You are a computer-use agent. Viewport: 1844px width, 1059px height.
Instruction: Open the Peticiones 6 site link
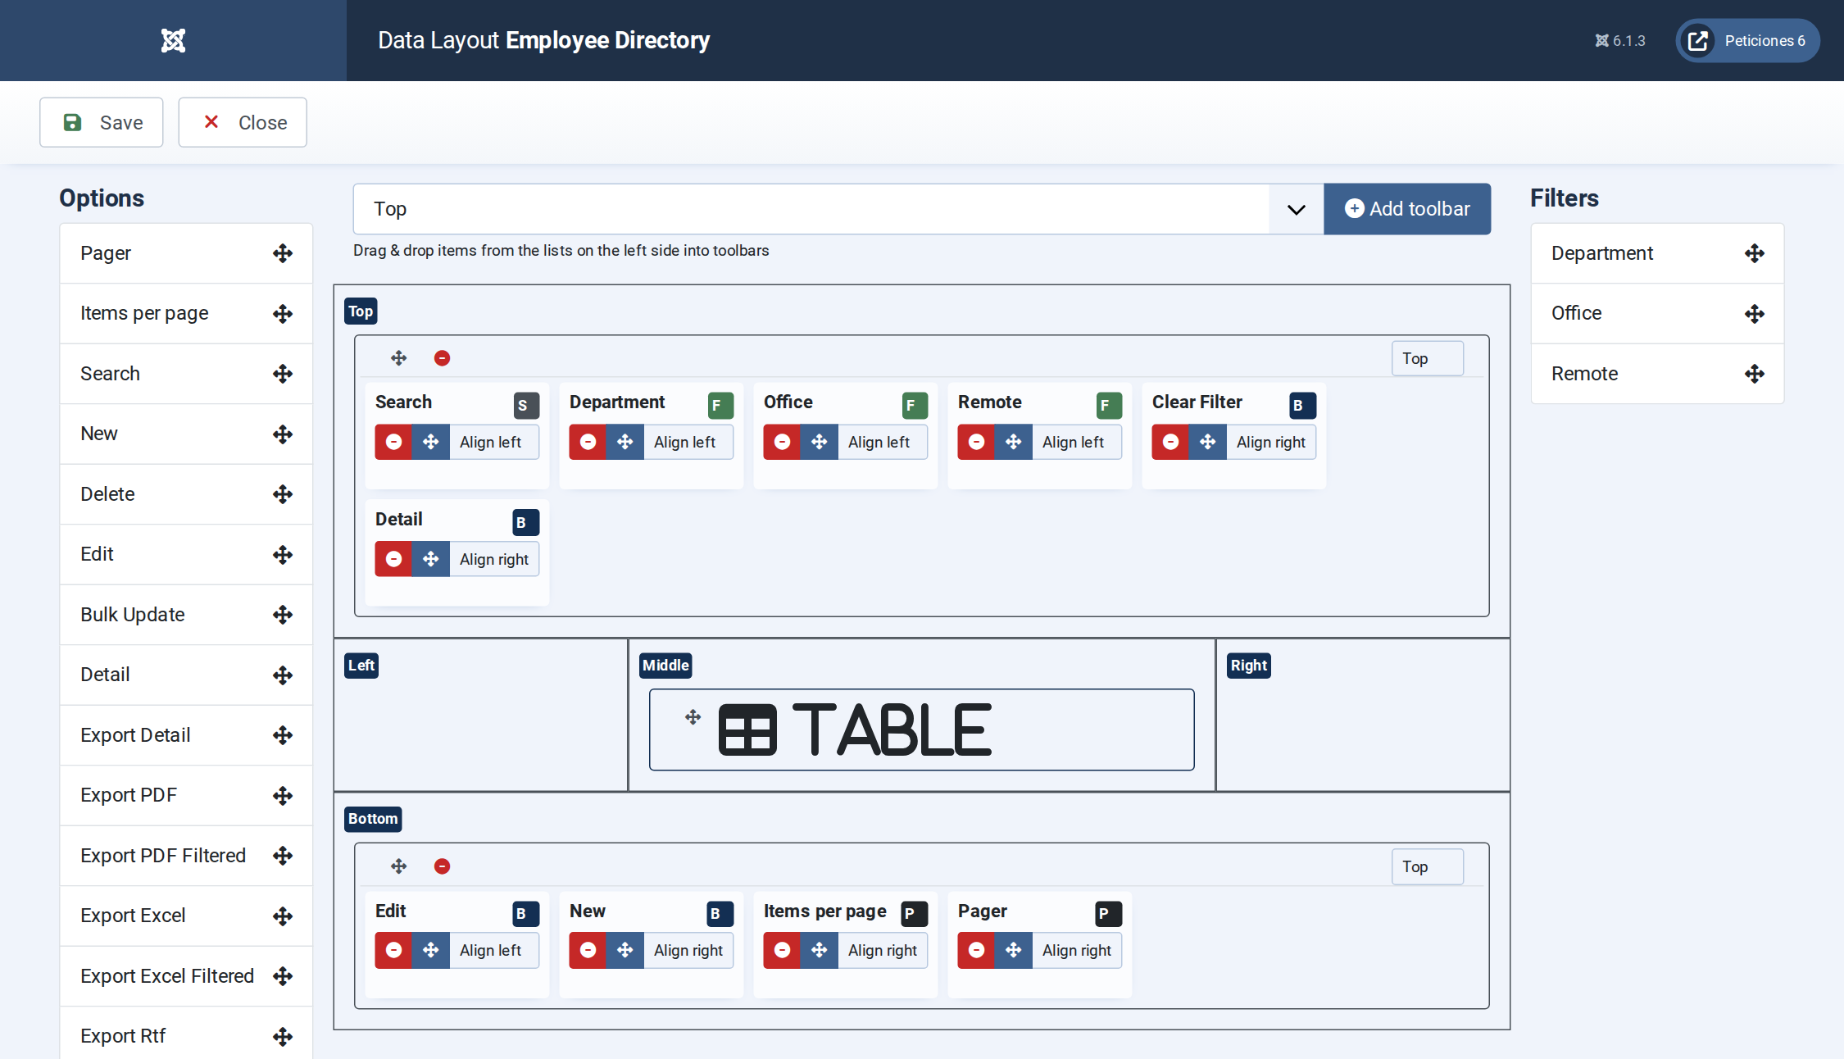coord(1747,40)
